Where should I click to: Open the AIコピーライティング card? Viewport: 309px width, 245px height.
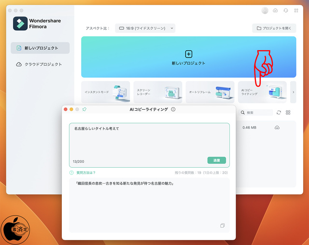tap(262, 92)
